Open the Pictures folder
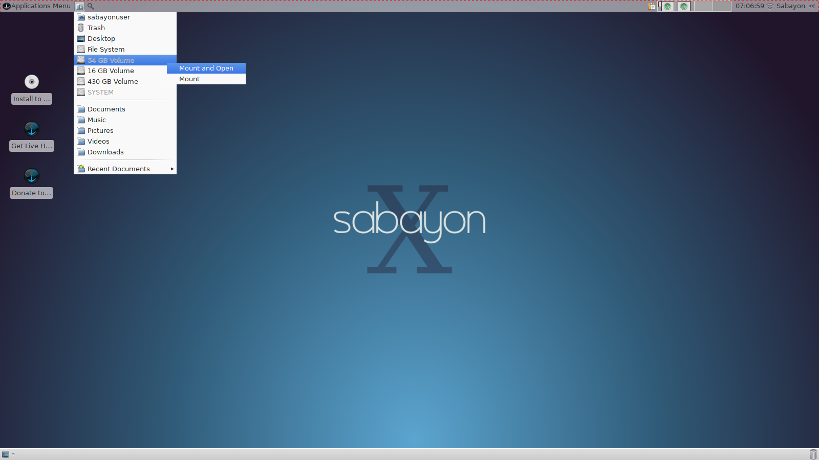 pos(125,130)
